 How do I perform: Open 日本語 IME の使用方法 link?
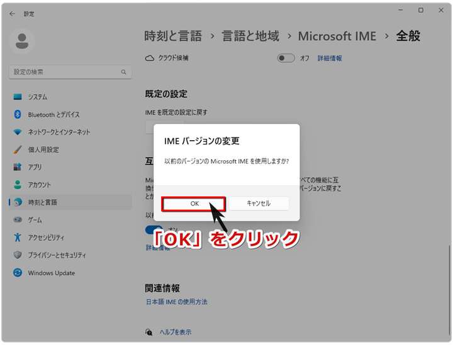(177, 302)
